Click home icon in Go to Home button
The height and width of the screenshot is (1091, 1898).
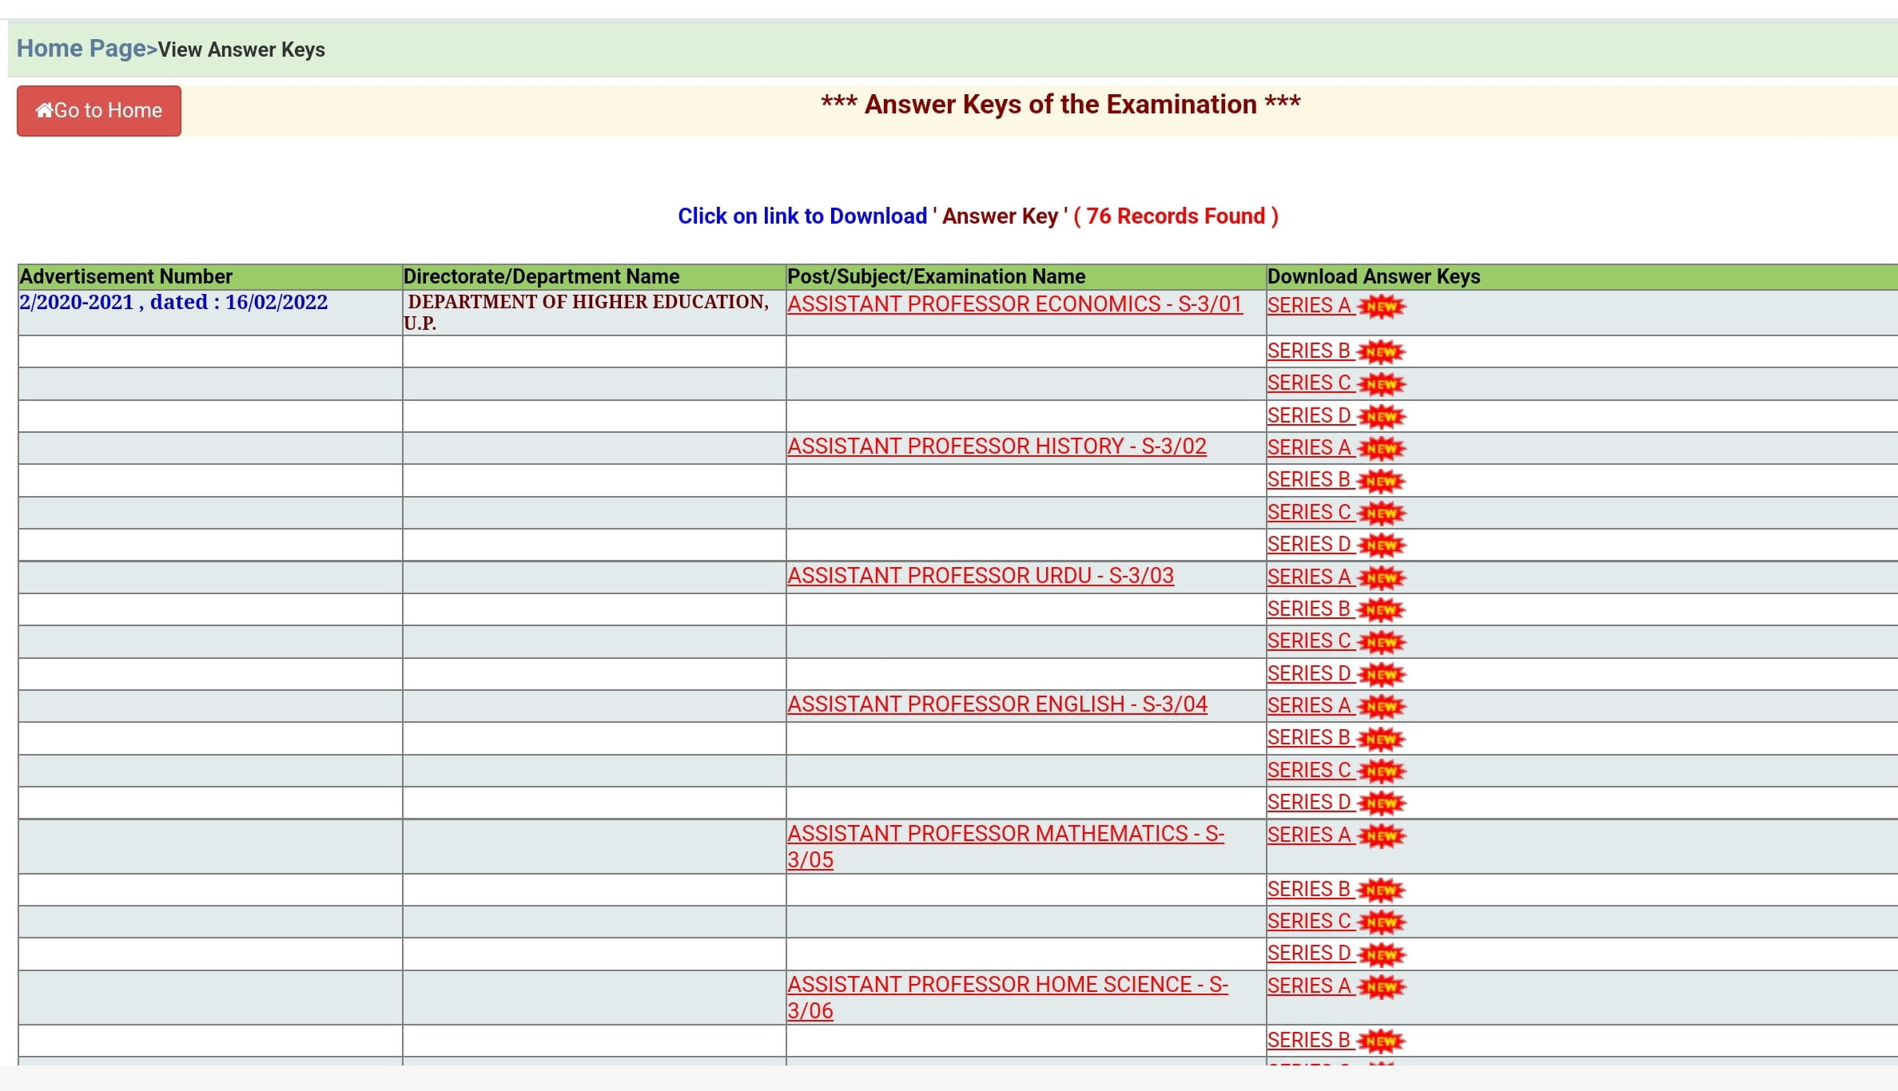click(x=44, y=110)
